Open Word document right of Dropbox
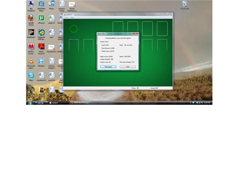239x179 pixels. click(x=51, y=63)
